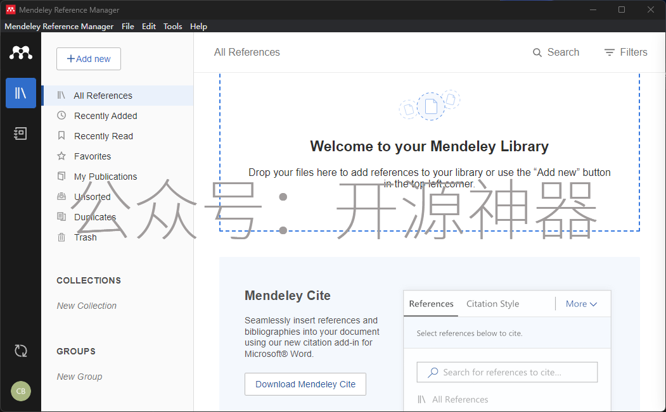
Task: Click the Recently Added clock icon
Action: point(61,115)
